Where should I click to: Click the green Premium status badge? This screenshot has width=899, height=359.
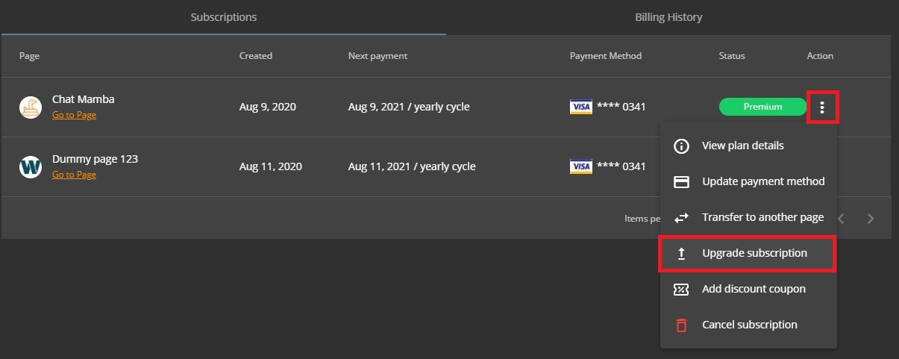coord(762,107)
